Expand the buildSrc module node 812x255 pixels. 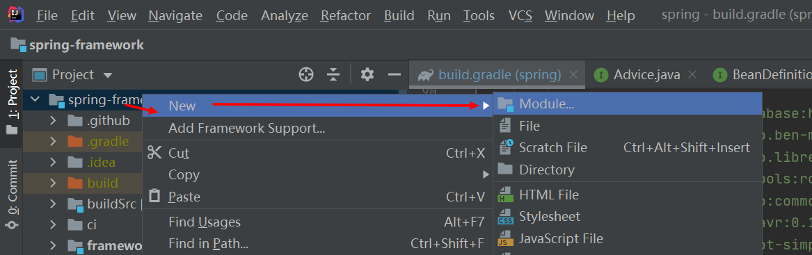click(x=53, y=204)
